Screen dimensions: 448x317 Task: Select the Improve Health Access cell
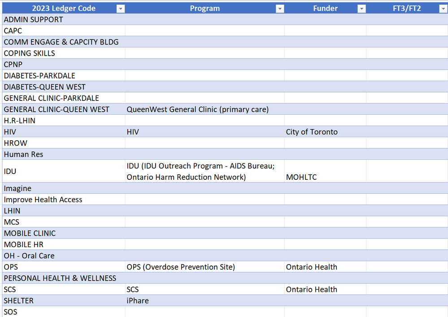coord(64,200)
